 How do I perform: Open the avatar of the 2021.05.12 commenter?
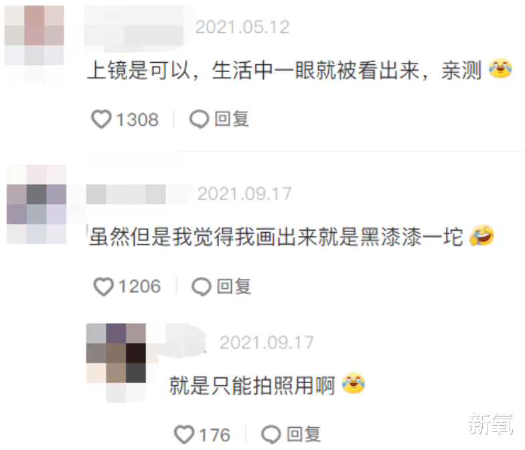[x=34, y=44]
